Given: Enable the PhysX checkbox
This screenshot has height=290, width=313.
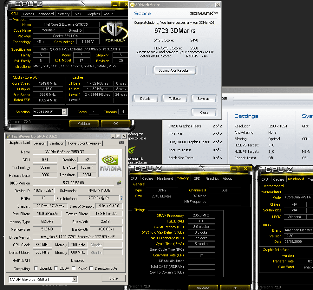Looking at the screenshot, I should [74, 268].
